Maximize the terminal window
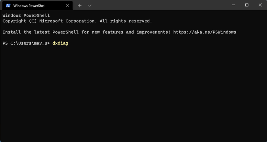Screen dimensions: 267x142 [247, 5]
